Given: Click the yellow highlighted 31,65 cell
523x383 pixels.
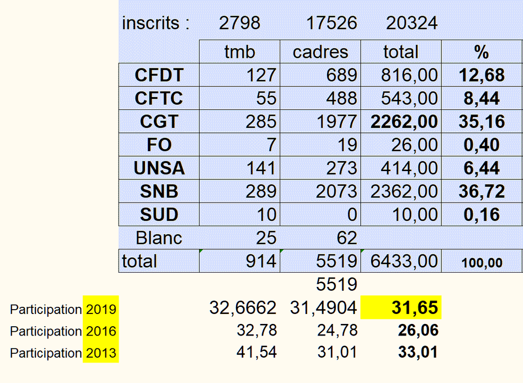Looking at the screenshot, I should point(401,308).
